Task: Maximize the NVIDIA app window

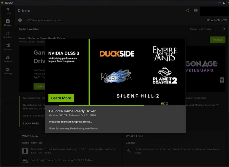Action: click(224, 3)
